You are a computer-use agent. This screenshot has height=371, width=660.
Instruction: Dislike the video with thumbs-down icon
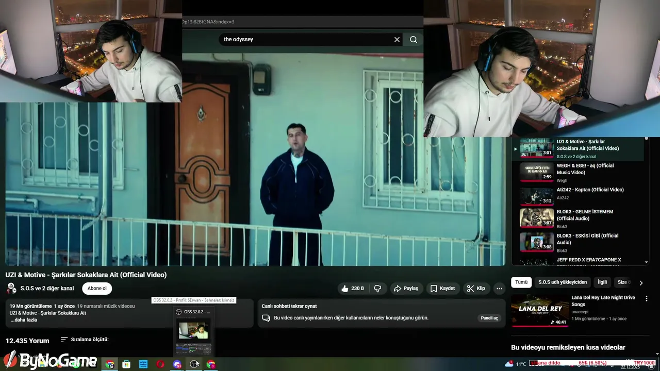point(377,289)
